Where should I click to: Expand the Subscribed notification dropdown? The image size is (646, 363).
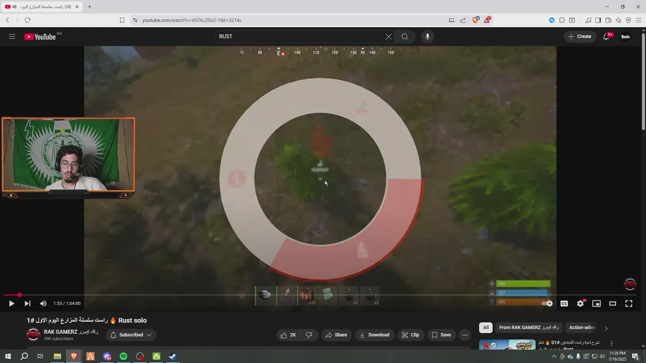pos(131,335)
